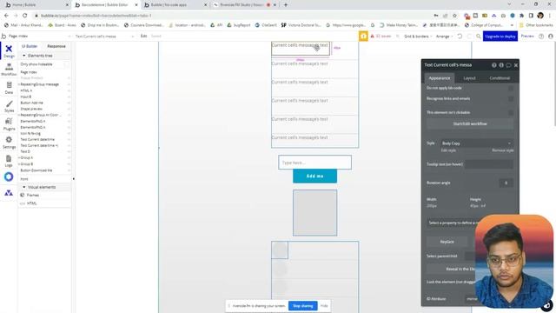
Task: Open a new browser tab
Action: click(286, 4)
